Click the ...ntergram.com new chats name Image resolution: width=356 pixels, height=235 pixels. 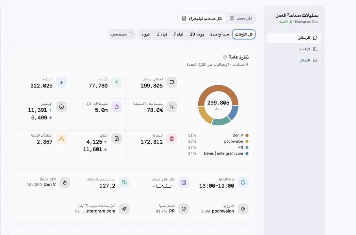[99, 211]
